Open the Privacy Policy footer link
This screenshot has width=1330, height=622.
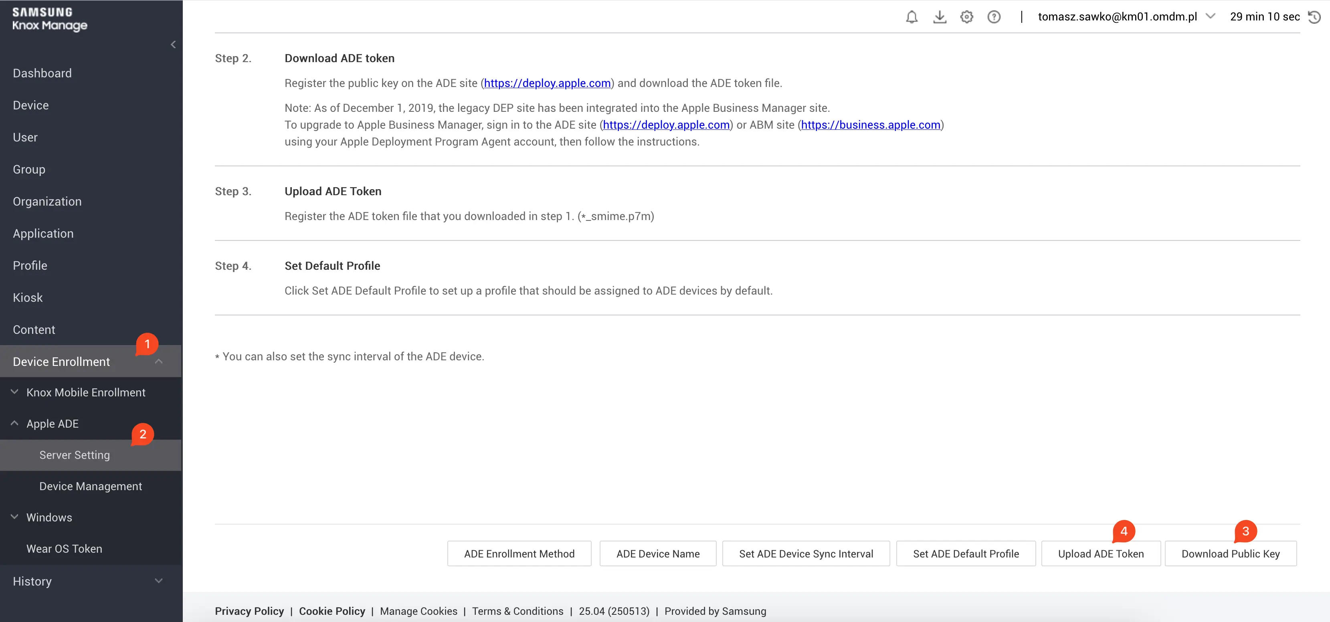pos(249,611)
